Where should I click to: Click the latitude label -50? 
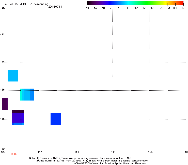2,149
